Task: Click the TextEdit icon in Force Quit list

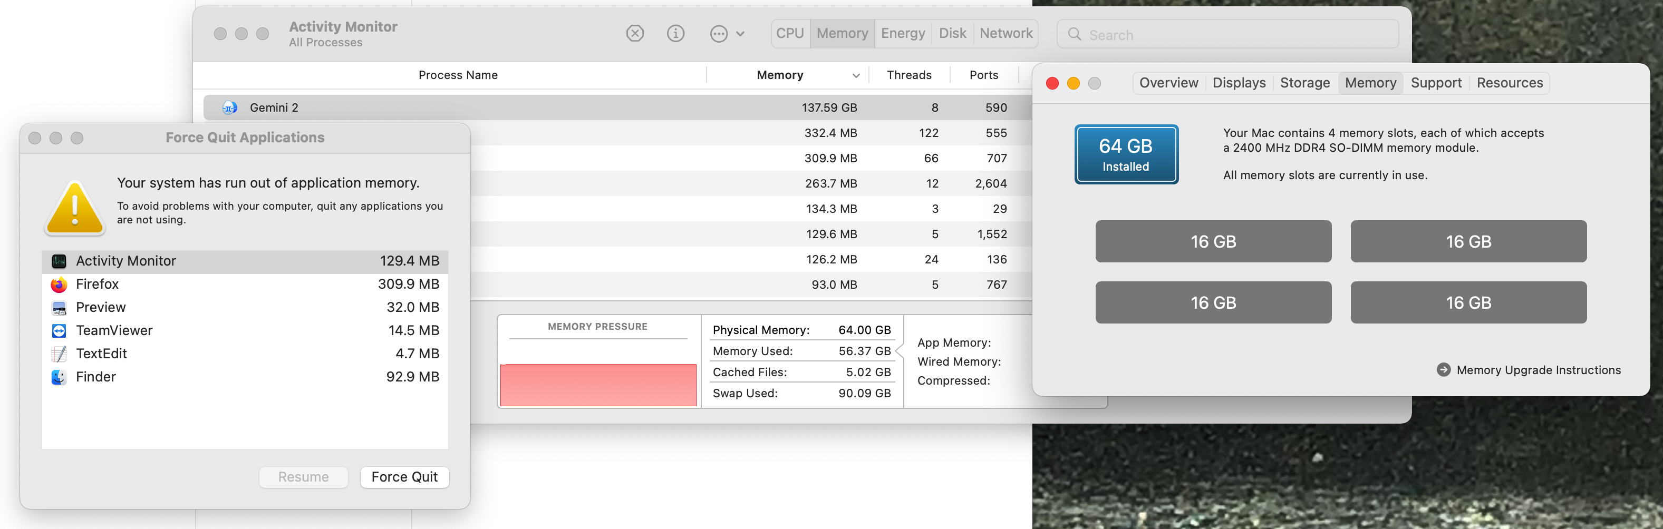Action: pyautogui.click(x=59, y=354)
